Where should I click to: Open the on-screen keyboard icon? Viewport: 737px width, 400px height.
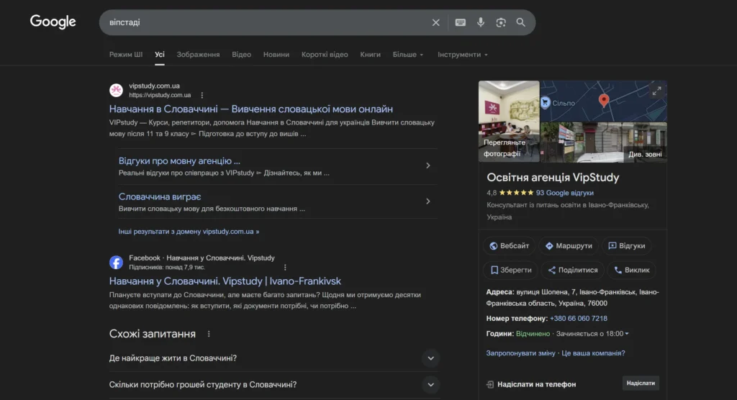point(460,22)
